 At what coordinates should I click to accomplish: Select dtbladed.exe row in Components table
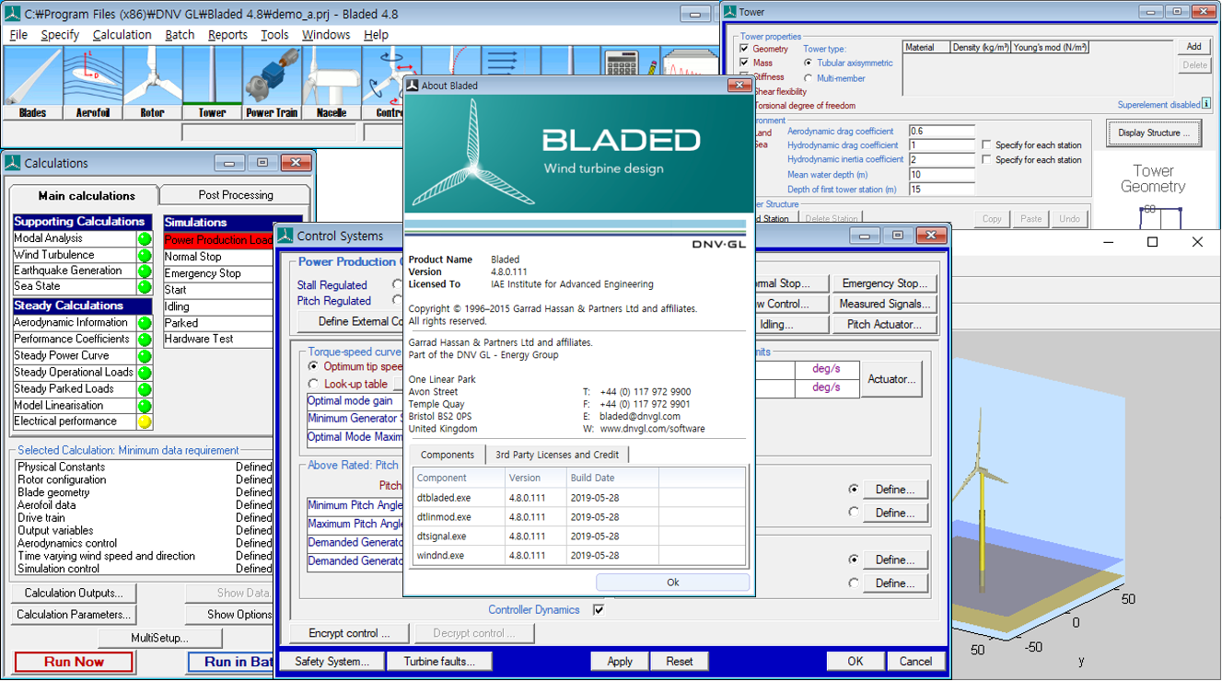[x=579, y=498]
